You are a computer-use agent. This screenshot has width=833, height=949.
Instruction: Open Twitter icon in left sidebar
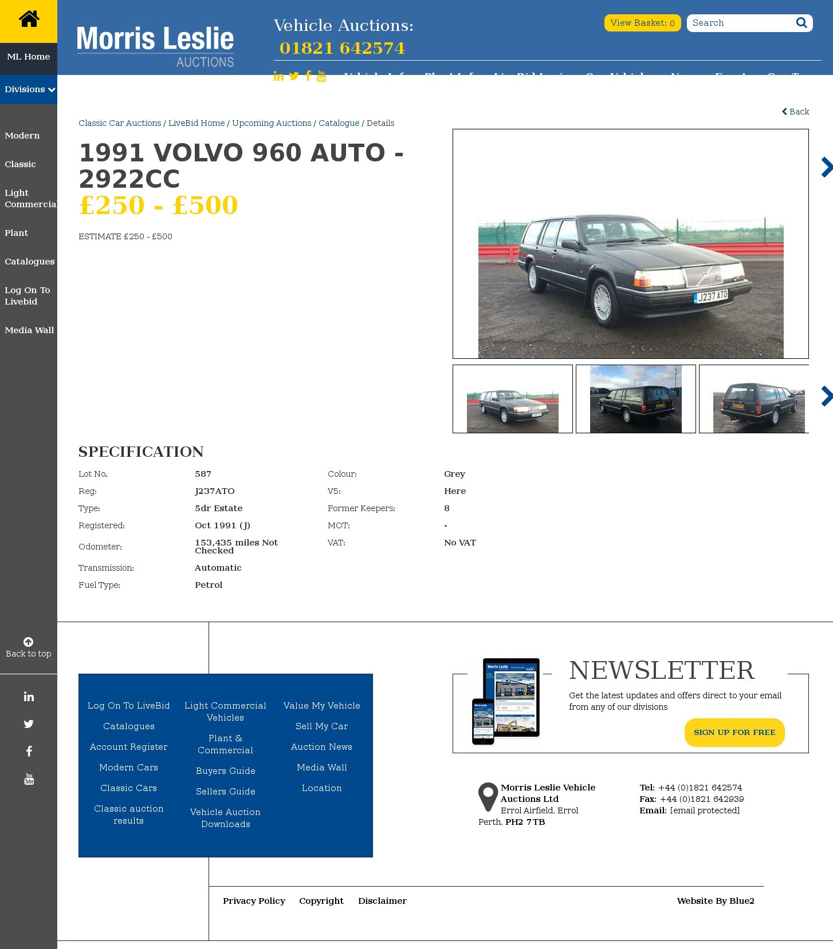[x=29, y=724]
